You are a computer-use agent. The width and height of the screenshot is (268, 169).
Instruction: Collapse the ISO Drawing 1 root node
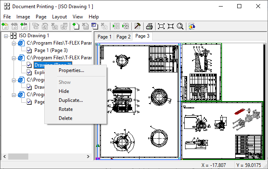tap(6, 36)
